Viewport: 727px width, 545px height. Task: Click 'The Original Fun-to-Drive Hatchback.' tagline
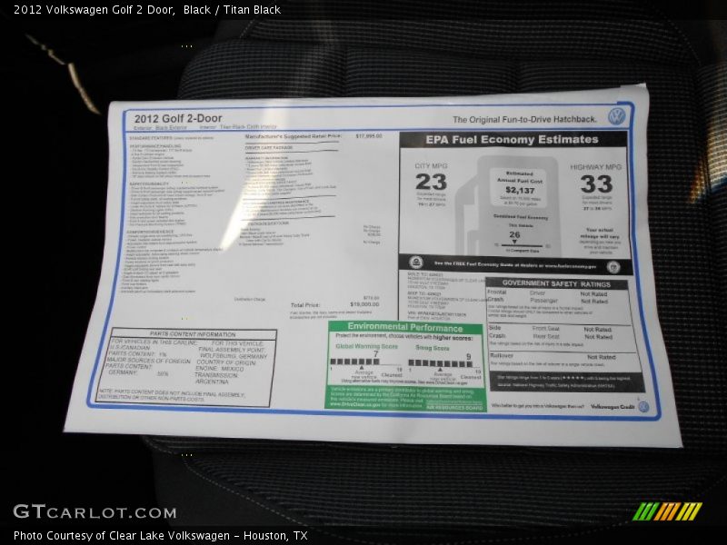tap(524, 120)
